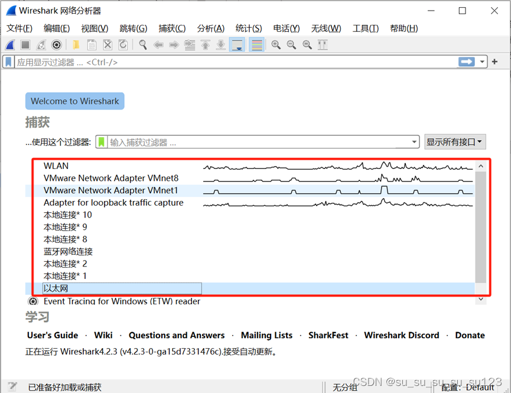The height and width of the screenshot is (393, 511).
Task: Open 捕获(C) menu
Action: pyautogui.click(x=172, y=28)
